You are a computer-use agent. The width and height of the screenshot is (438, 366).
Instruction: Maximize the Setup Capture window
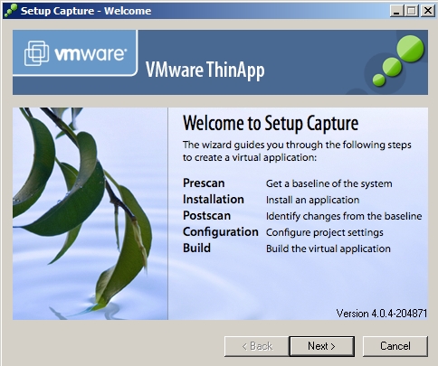tap(412, 11)
